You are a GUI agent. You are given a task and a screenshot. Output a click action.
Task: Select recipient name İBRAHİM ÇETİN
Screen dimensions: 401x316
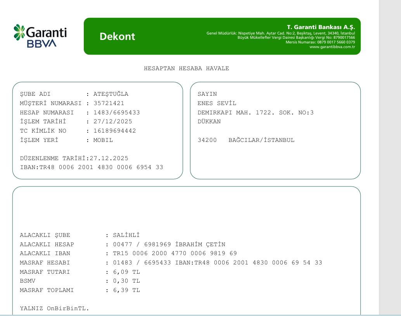pyautogui.click(x=200, y=244)
